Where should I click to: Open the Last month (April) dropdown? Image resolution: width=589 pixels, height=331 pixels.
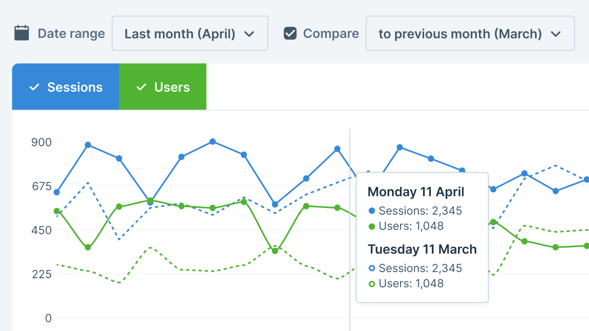[189, 33]
